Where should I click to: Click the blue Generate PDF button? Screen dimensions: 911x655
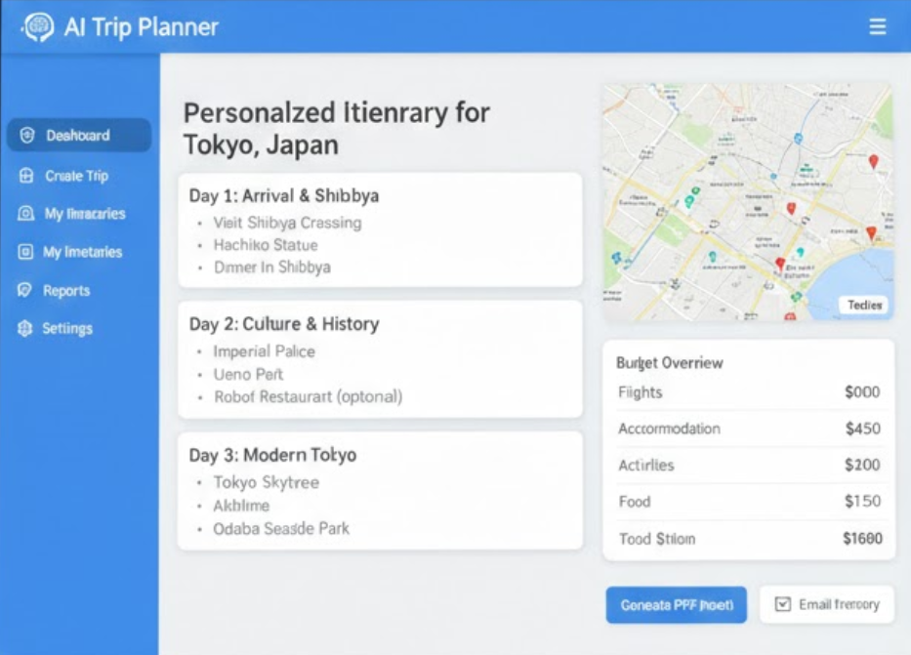pyautogui.click(x=676, y=605)
